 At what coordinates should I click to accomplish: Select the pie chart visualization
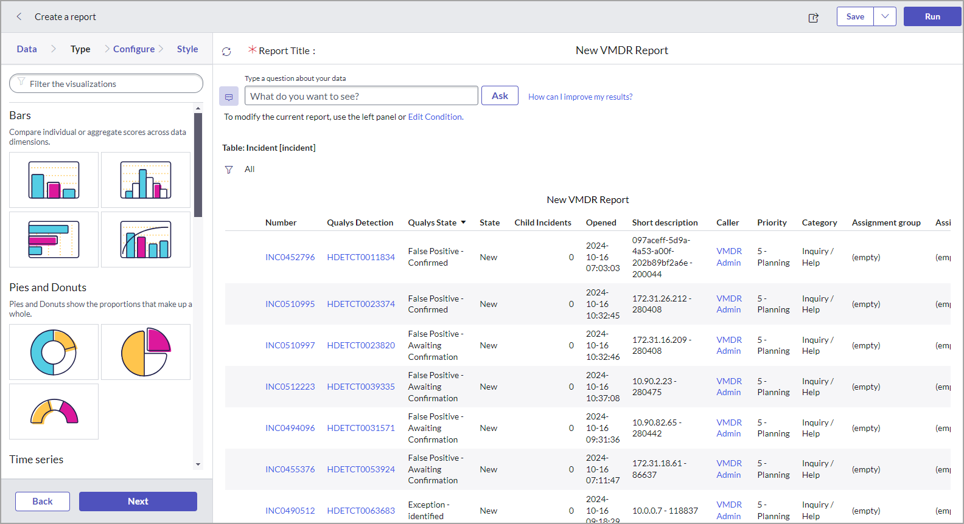145,352
